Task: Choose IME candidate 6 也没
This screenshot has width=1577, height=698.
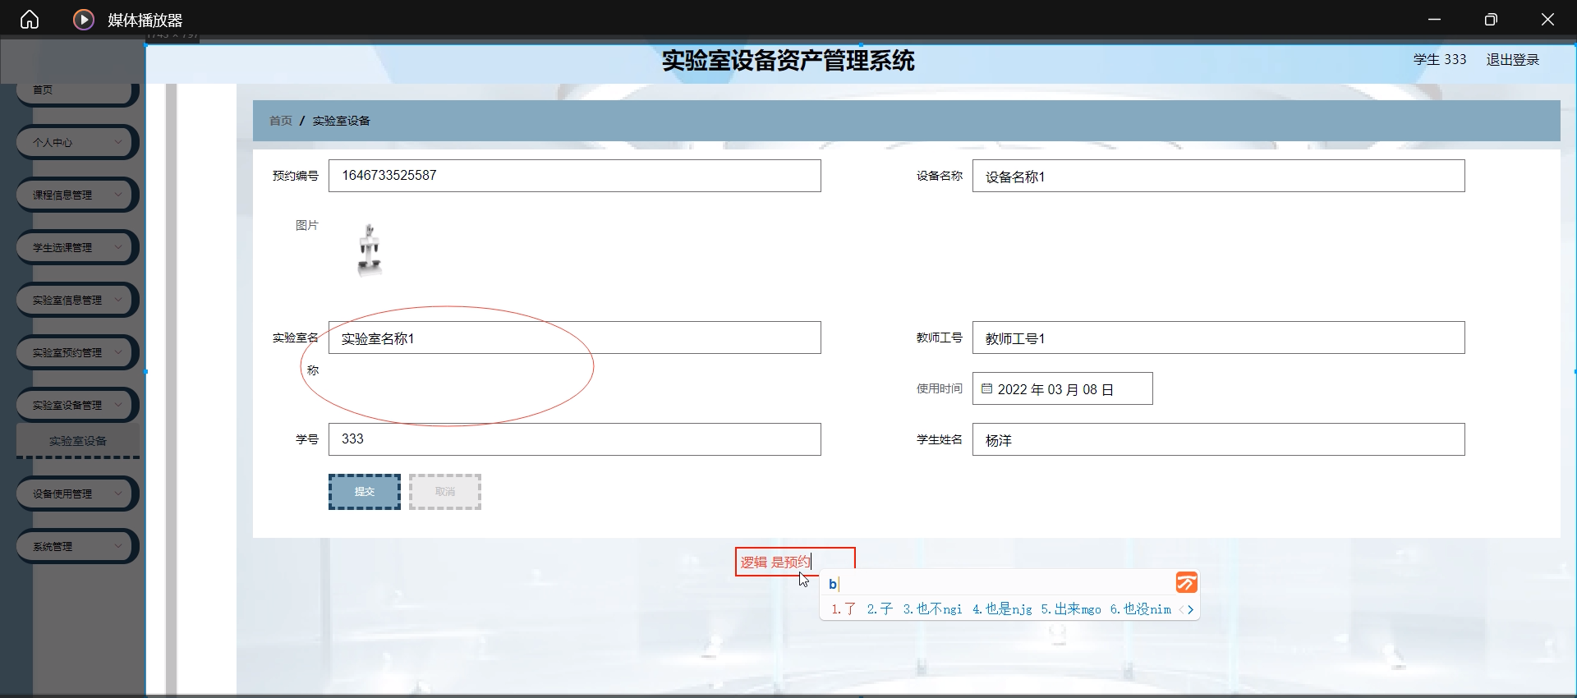Action: coord(1140,609)
